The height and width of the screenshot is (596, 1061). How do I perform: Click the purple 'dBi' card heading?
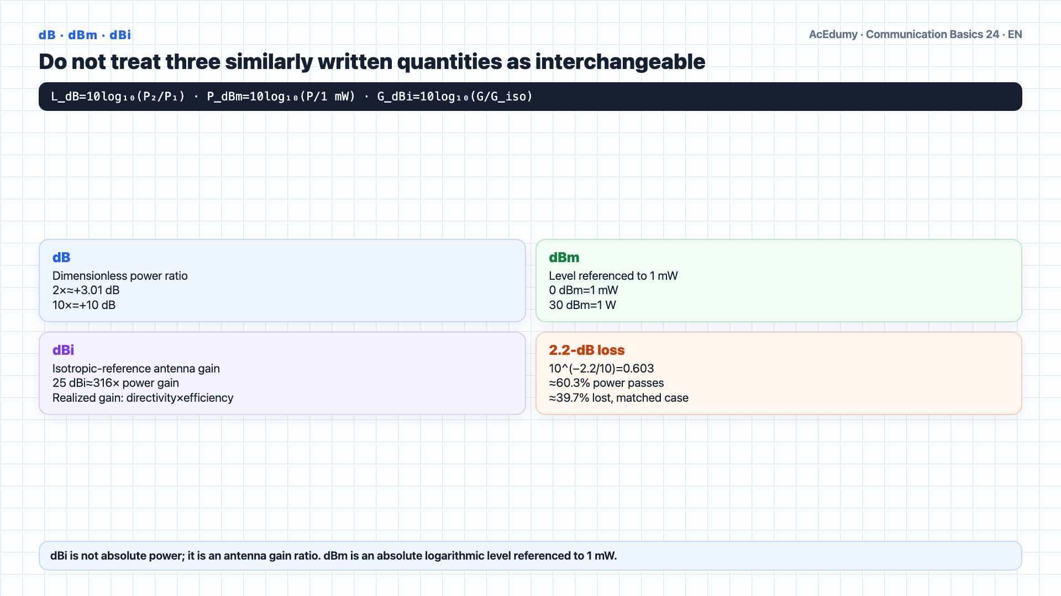[63, 350]
